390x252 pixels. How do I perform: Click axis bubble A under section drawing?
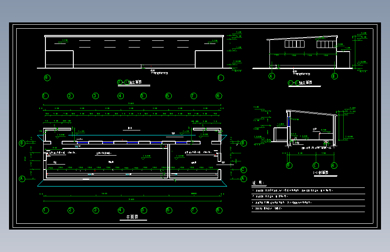point(334,165)
